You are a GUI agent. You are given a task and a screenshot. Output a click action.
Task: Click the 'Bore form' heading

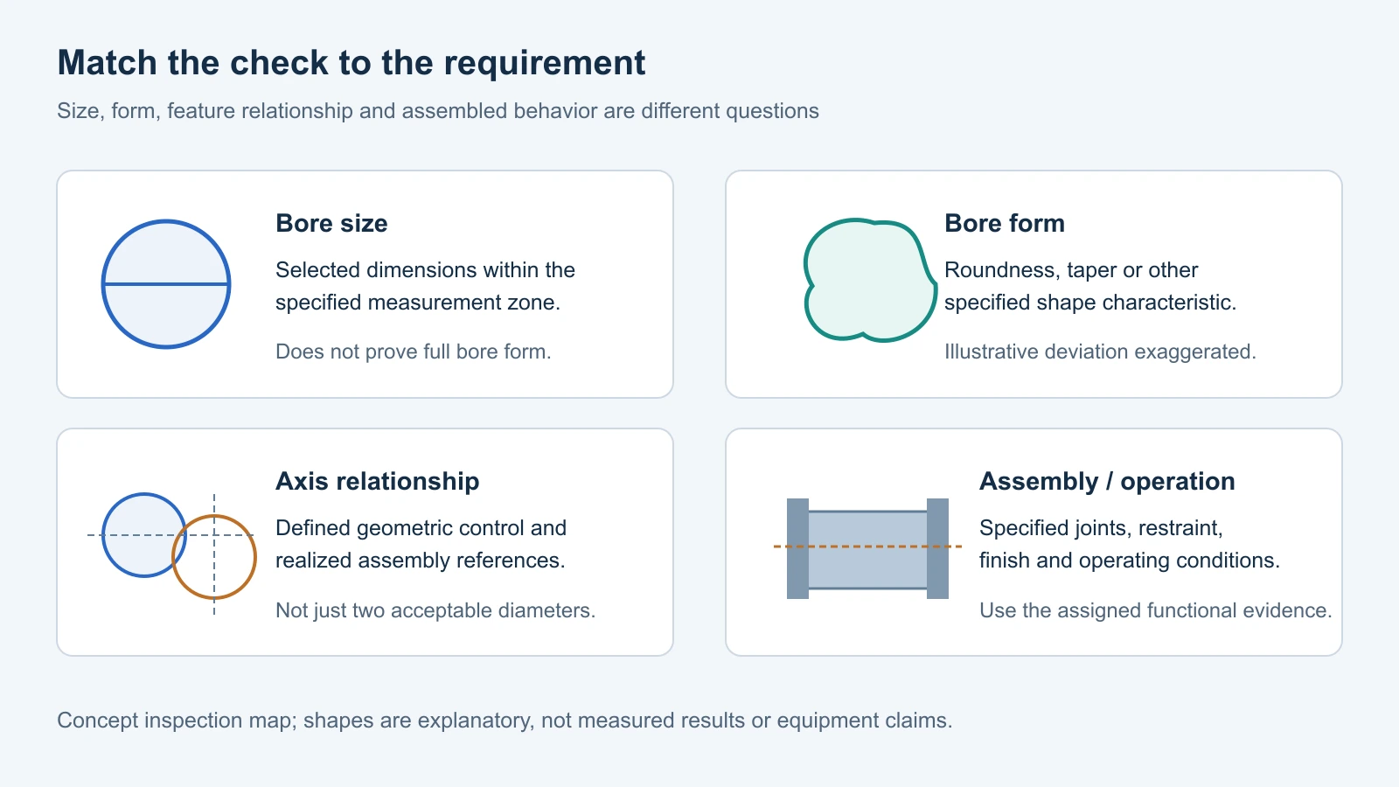[x=1005, y=223]
